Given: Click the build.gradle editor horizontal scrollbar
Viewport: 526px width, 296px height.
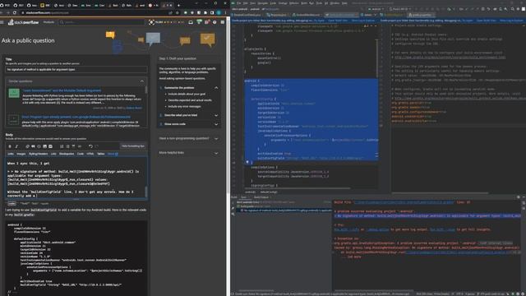Looking at the screenshot, I should [297, 188].
